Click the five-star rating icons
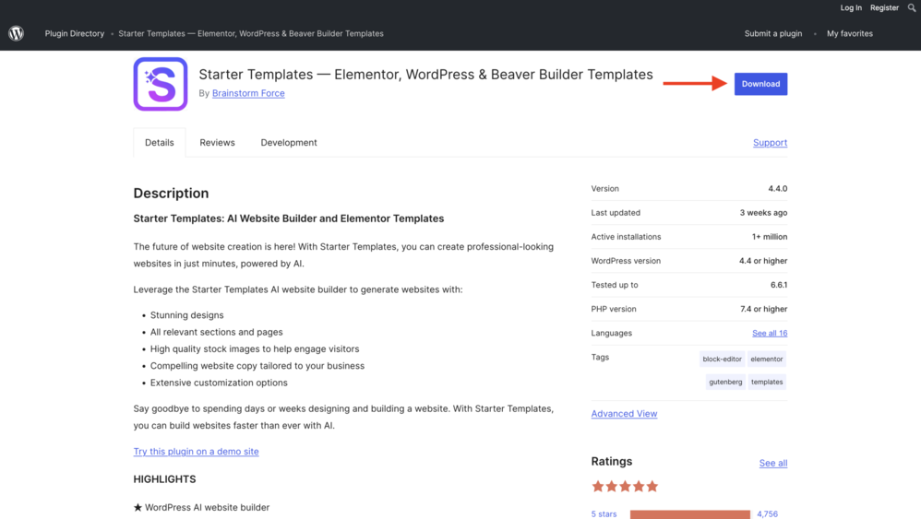Viewport: 921px width, 519px height. coord(625,486)
